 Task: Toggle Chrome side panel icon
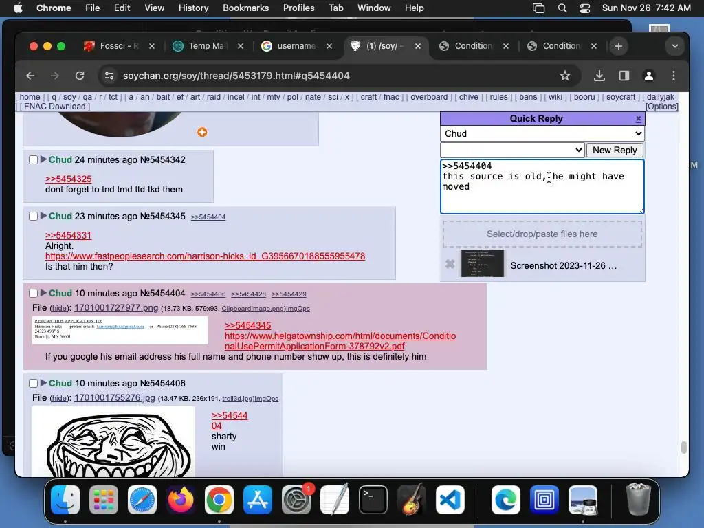(624, 76)
